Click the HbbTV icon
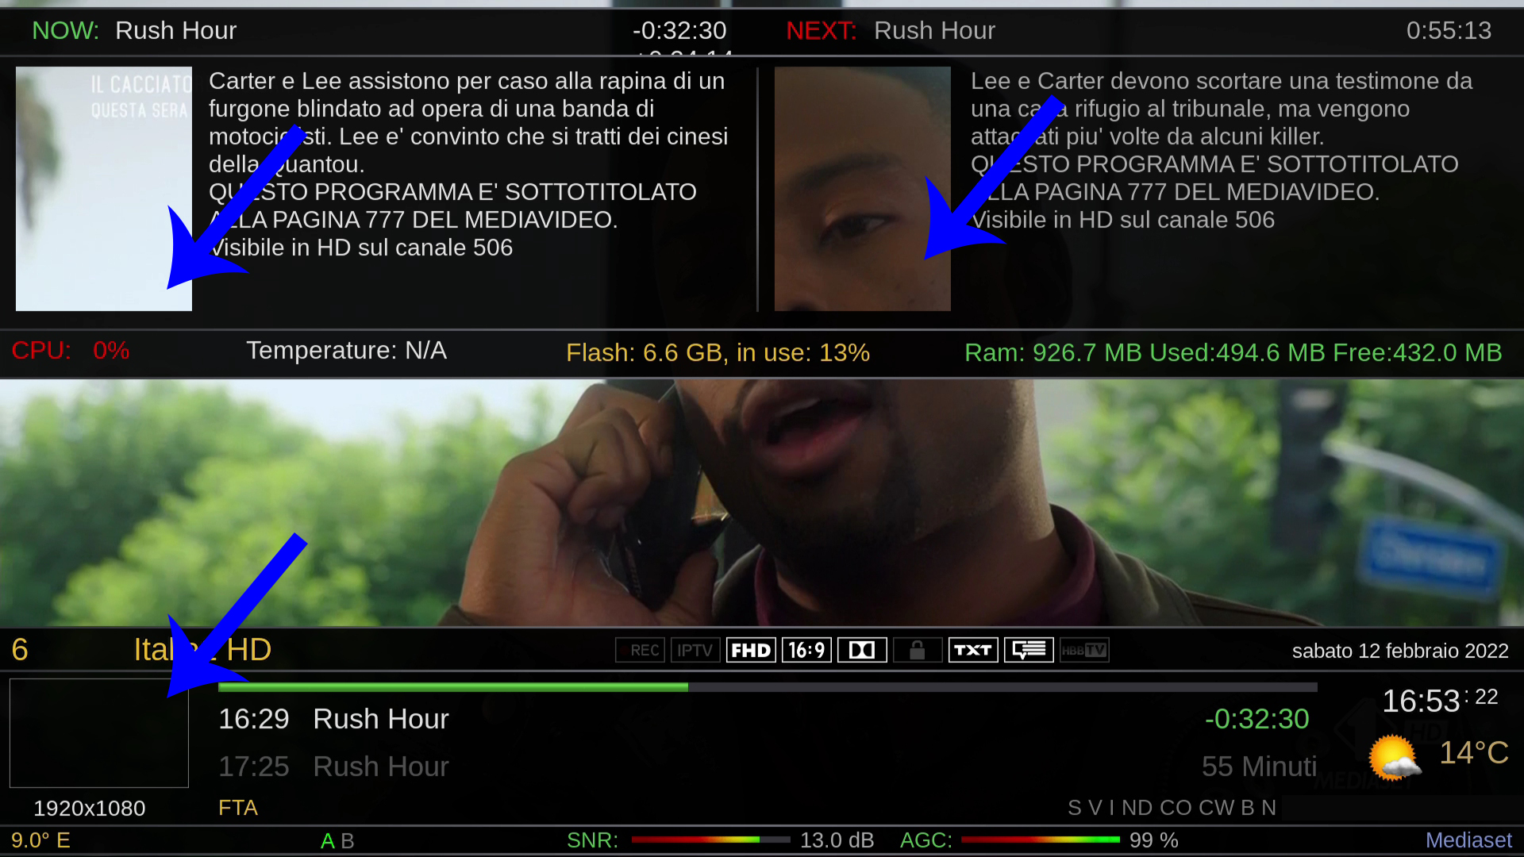Screen dimensions: 1524x857 (1084, 651)
